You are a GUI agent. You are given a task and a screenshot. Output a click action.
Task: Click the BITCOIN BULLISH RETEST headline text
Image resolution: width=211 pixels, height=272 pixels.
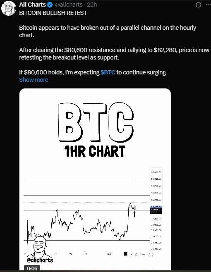pos(53,13)
